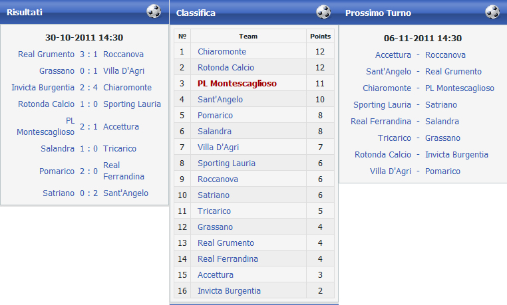The image size is (507, 305).
Task: Open Invicta Burgentia in the standings table
Action: click(229, 291)
